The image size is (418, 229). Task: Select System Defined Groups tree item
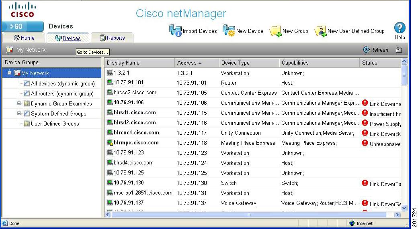point(58,113)
